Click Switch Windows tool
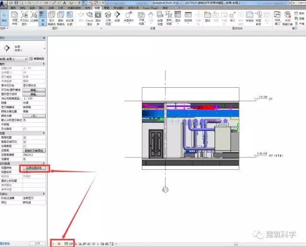This screenshot has width=306, height=247. point(277,18)
